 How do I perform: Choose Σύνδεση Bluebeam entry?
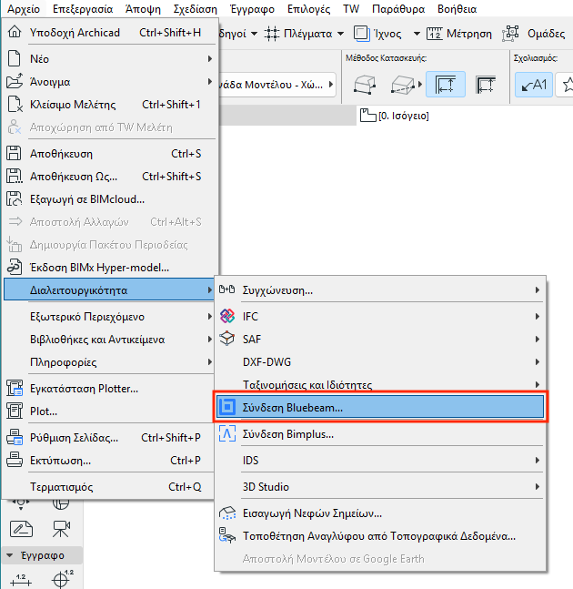click(x=380, y=407)
